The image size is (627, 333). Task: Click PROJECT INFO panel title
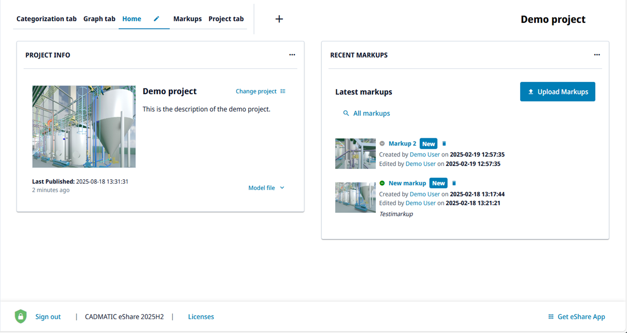pyautogui.click(x=48, y=55)
